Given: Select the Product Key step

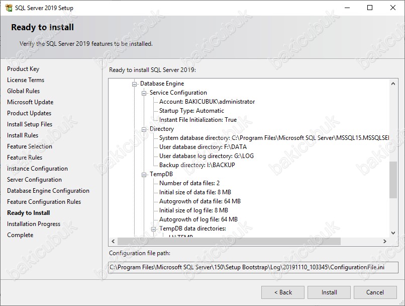Looking at the screenshot, I should coord(23,69).
